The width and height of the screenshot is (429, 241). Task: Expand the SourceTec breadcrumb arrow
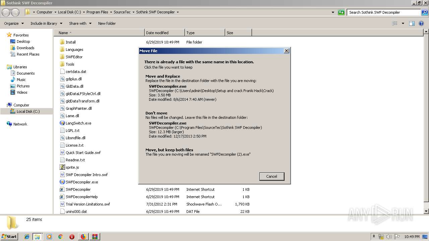(x=133, y=12)
